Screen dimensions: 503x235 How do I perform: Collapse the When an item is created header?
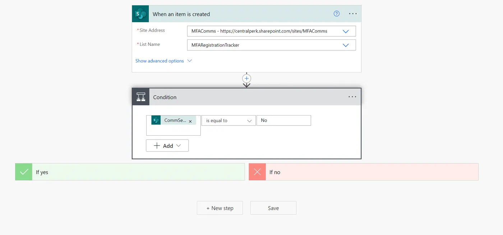tap(246, 14)
